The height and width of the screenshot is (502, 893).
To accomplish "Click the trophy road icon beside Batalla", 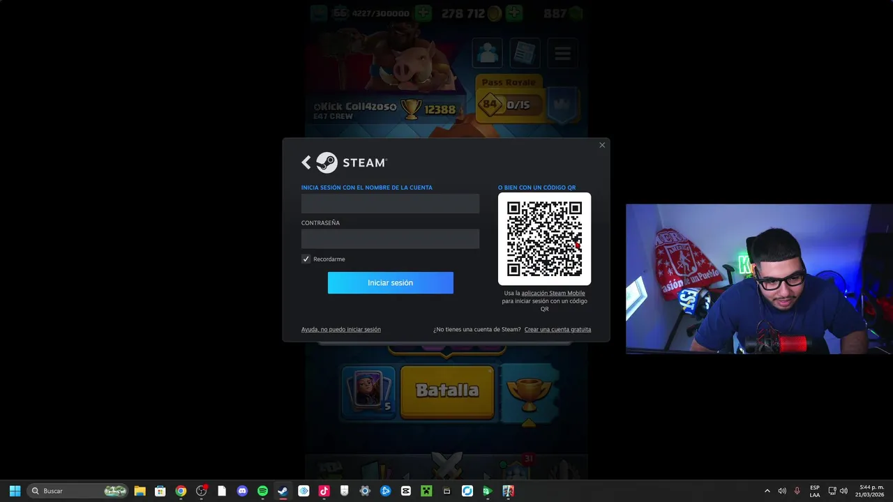I will coord(530,393).
